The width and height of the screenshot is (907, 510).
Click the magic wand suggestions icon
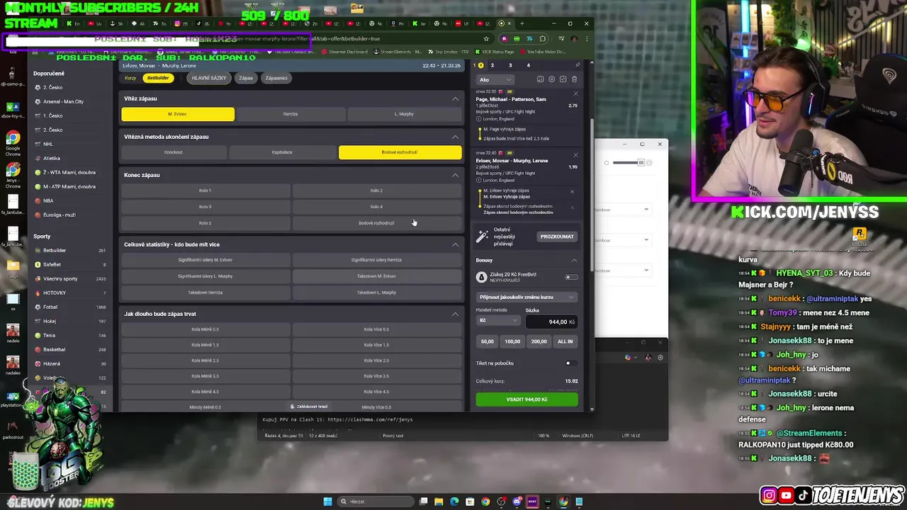pos(482,236)
